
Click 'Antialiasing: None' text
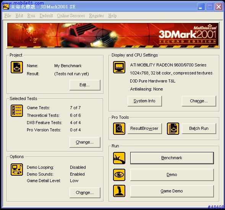click(x=146, y=89)
